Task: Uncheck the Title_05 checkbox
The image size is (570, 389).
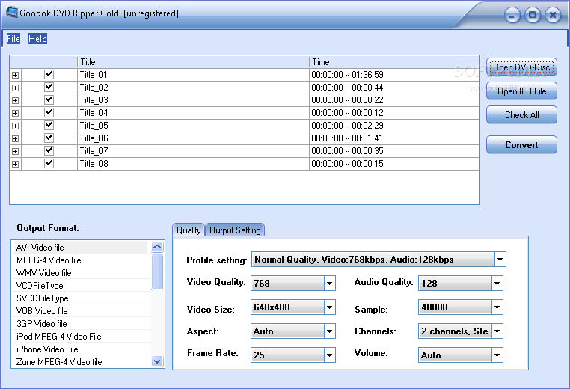Action: [x=49, y=126]
